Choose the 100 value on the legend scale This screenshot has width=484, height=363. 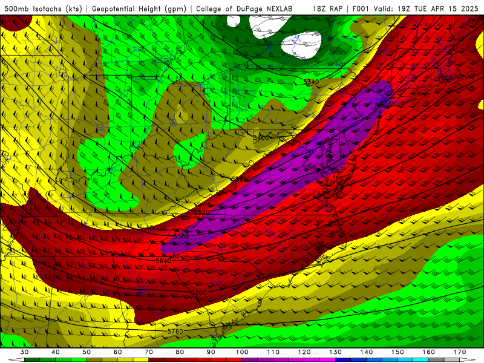click(243, 352)
